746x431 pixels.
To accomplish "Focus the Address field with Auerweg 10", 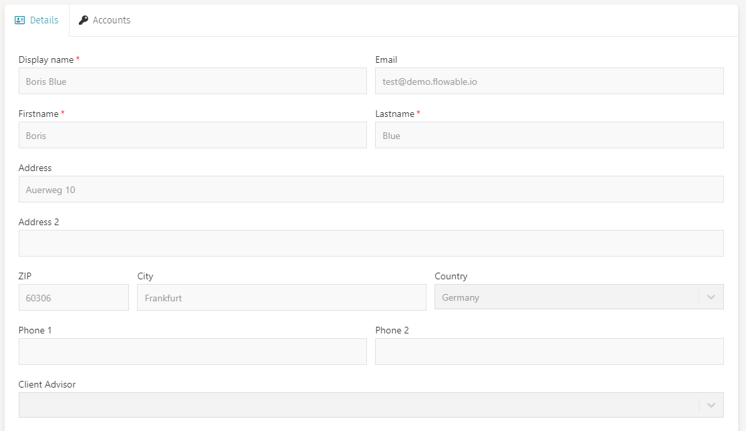I will coord(371,189).
